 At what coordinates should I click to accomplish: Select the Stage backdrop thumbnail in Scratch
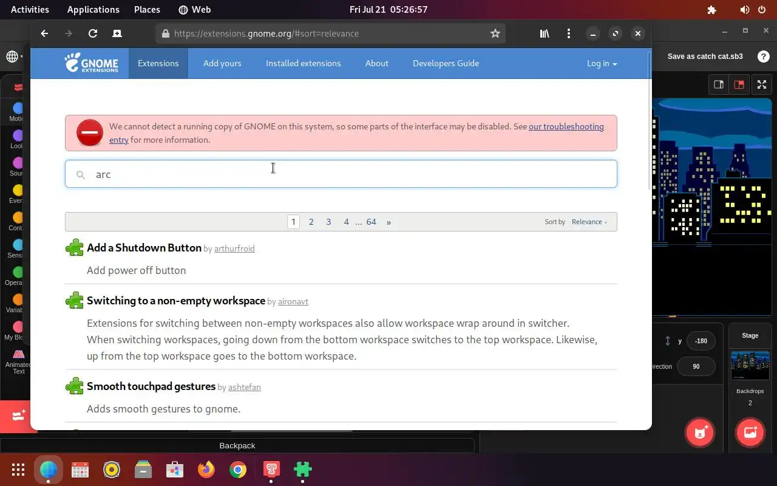(750, 365)
